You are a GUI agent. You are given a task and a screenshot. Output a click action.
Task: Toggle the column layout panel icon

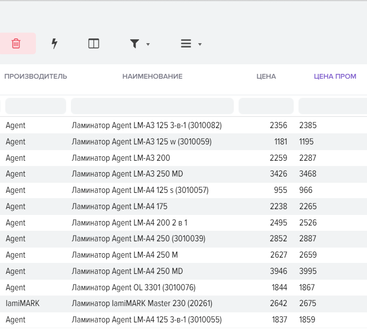point(94,44)
